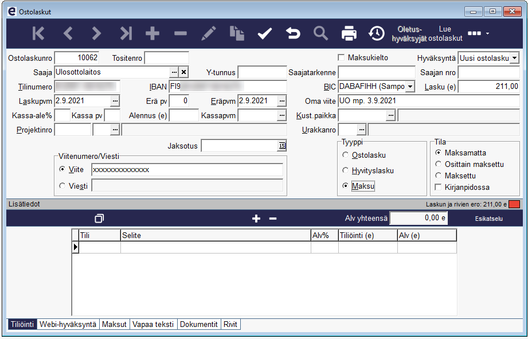Enable the Maksukielto checkbox
Image resolution: width=528 pixels, height=339 pixels.
(342, 57)
